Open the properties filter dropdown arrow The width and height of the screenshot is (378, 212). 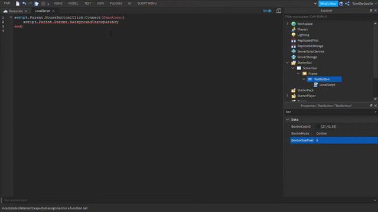pos(376,112)
